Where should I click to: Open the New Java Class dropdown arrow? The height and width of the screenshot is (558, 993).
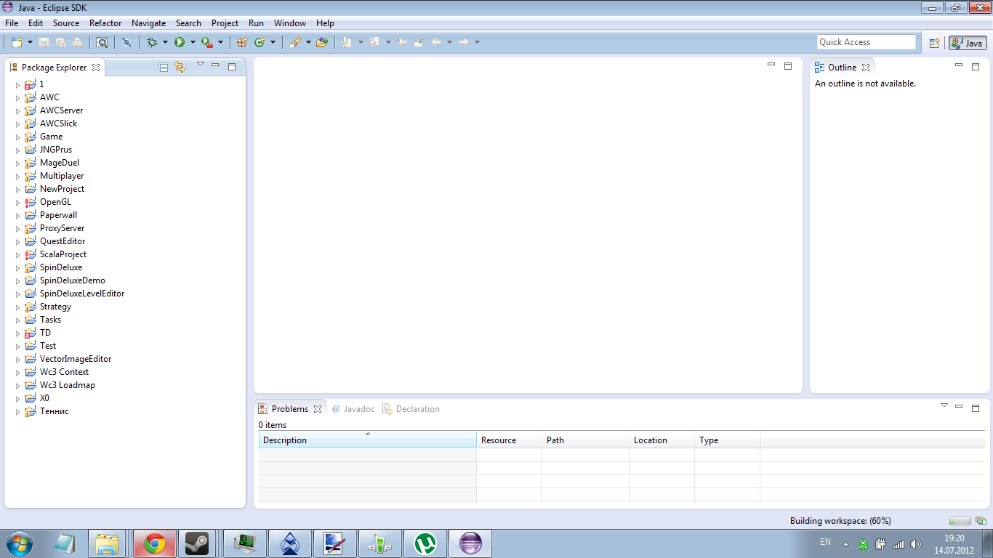[273, 42]
